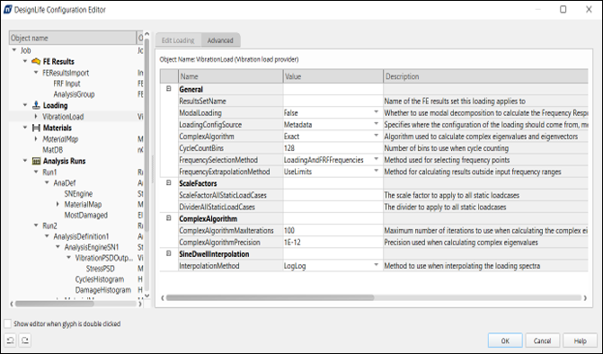Open the ComplexAlgorithm Exact dropdown

[x=377, y=136]
